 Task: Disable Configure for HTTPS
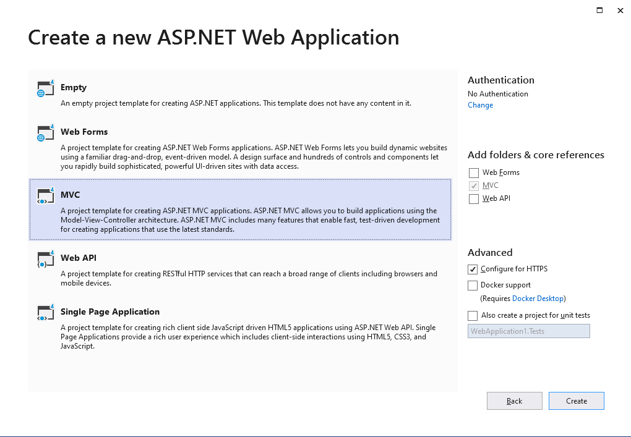[x=473, y=269]
